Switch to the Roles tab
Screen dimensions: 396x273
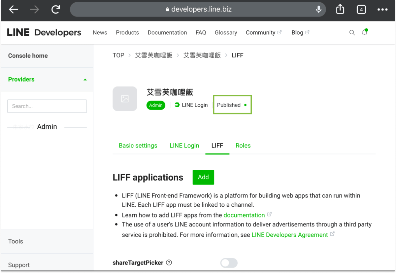click(x=243, y=145)
